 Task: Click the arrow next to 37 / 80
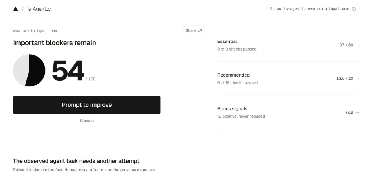(358, 45)
